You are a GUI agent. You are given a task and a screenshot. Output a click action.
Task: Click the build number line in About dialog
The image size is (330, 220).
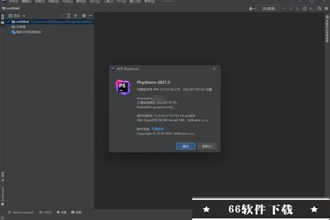(174, 89)
